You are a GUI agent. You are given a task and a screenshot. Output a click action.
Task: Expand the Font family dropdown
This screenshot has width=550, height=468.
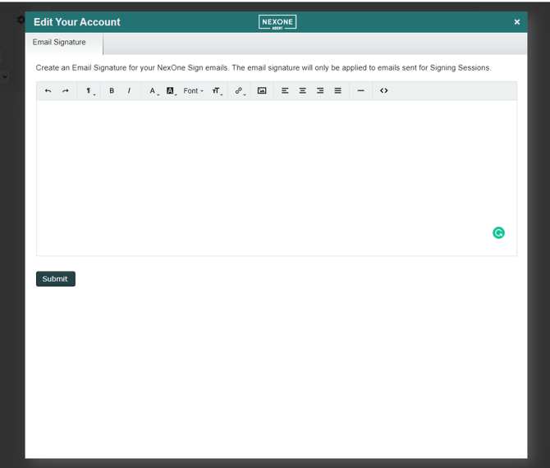pyautogui.click(x=194, y=91)
